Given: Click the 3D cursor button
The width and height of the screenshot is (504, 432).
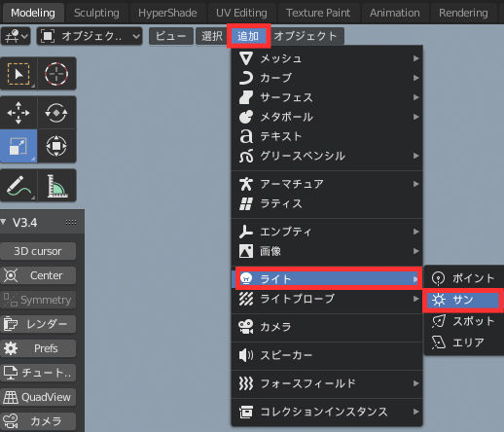Looking at the screenshot, I should [x=38, y=251].
